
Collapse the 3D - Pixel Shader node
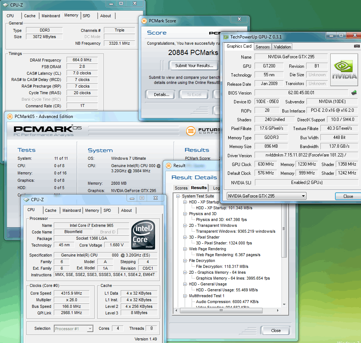[x=185, y=237]
